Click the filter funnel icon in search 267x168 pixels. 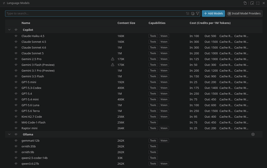198,13
